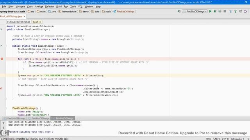Viewport: 250px width, 140px height.
Task: Collapse the main method fold marker
Action: [x=6, y=46]
